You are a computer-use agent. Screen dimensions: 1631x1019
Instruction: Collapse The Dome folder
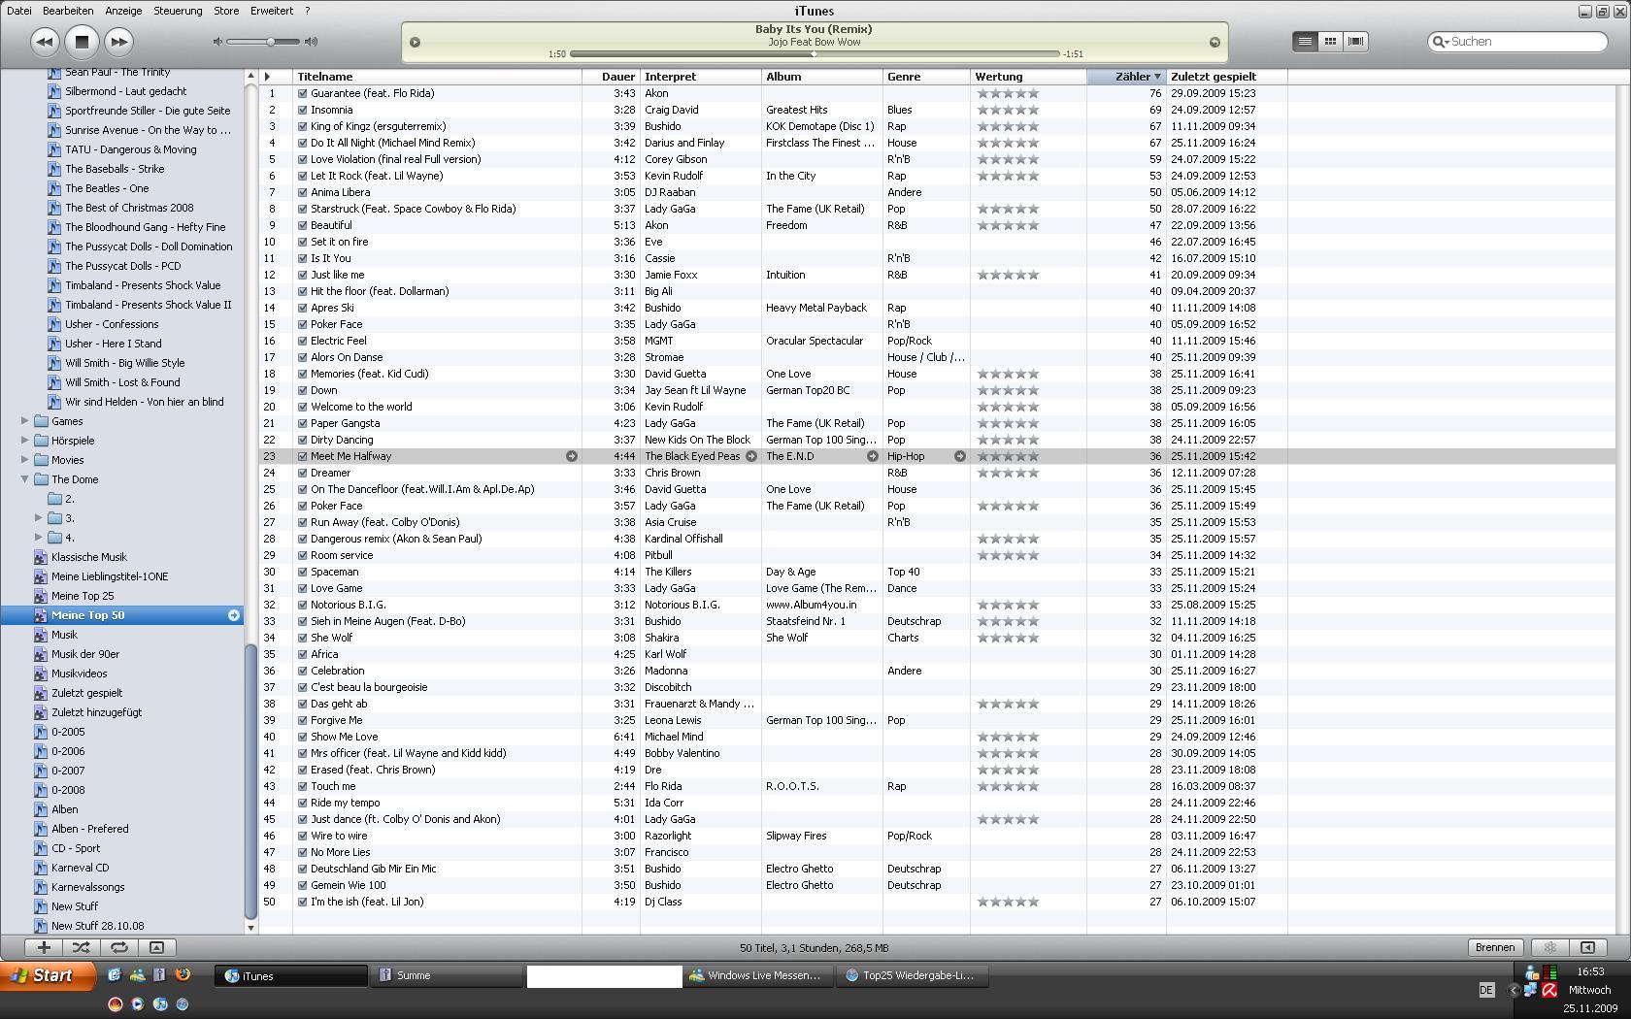(x=25, y=479)
